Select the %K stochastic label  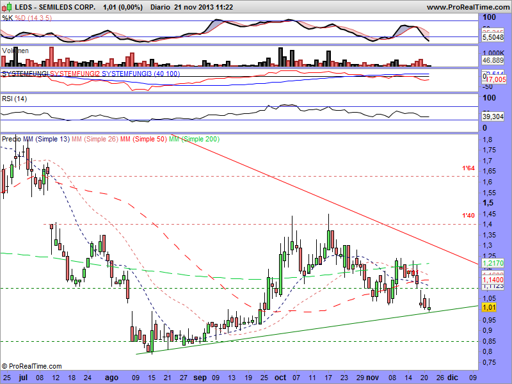pyautogui.click(x=8, y=18)
